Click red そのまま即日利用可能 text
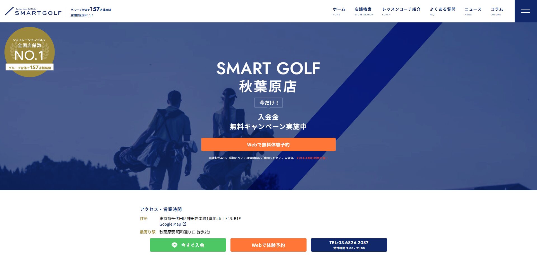 [x=312, y=158]
